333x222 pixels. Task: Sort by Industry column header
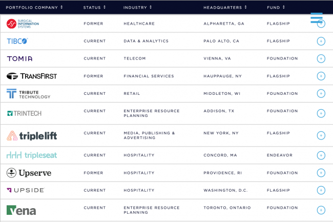coord(137,8)
